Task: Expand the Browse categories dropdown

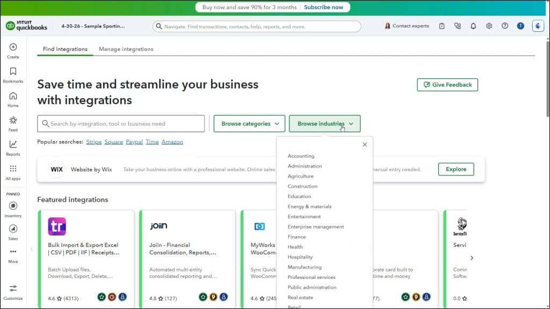Action: click(249, 124)
